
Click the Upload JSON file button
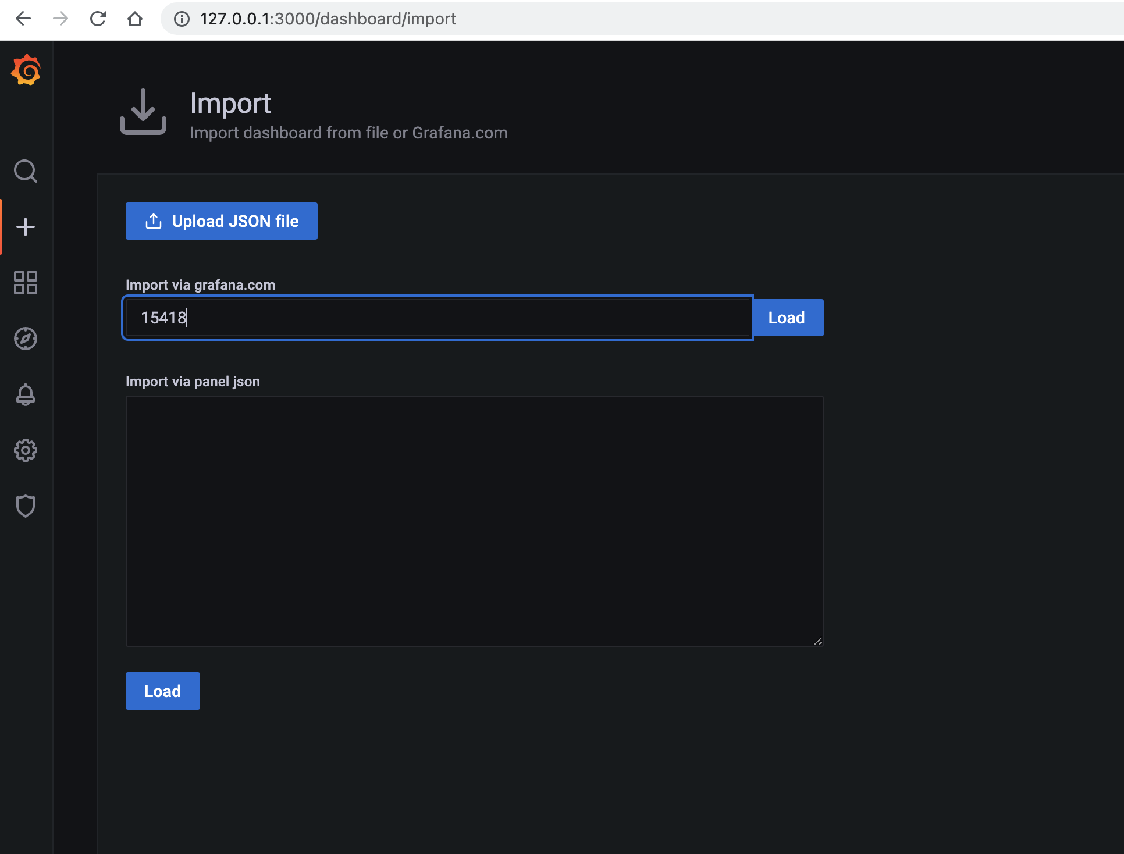pyautogui.click(x=221, y=221)
